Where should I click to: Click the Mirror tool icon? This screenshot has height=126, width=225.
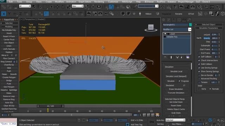coord(162,7)
